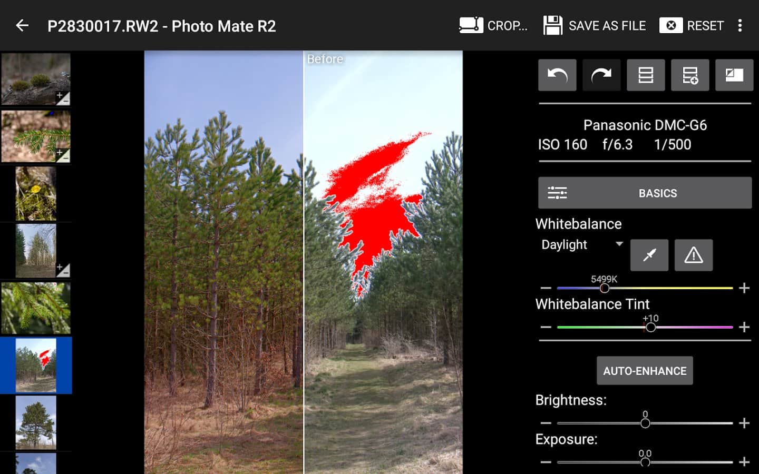
Task: Go back with the left arrow
Action: (22, 25)
